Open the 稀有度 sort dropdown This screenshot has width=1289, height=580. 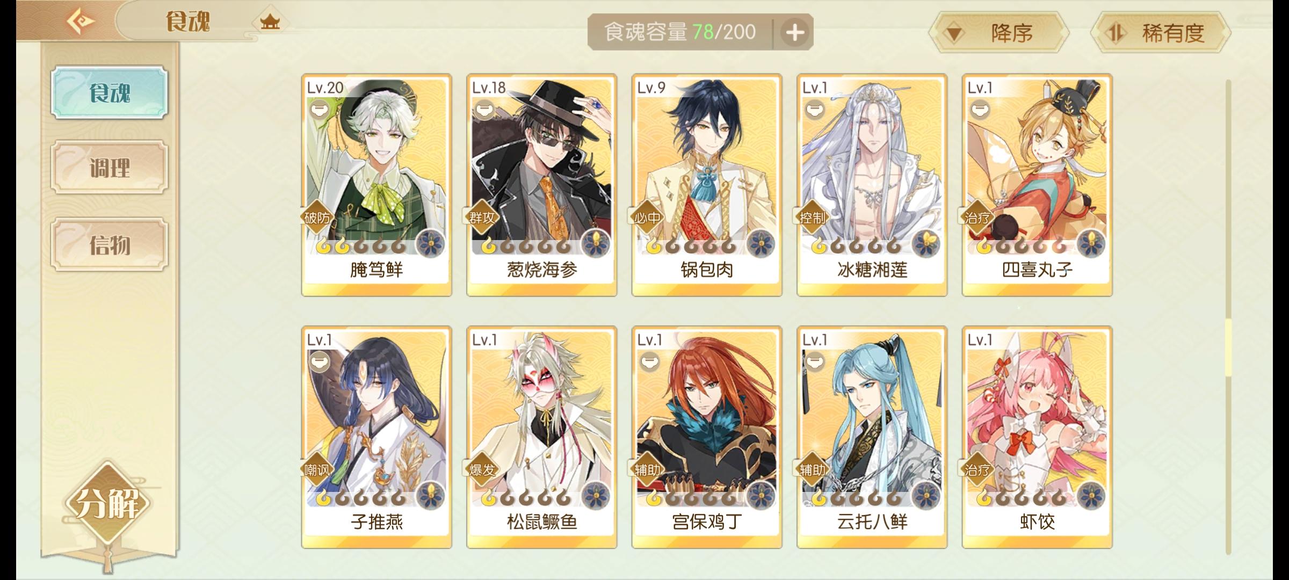[1161, 33]
